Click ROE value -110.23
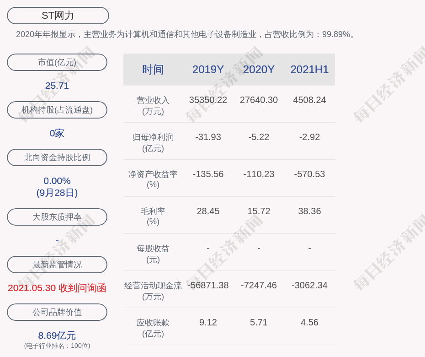Screen dimensions: 425x357 click(259, 174)
